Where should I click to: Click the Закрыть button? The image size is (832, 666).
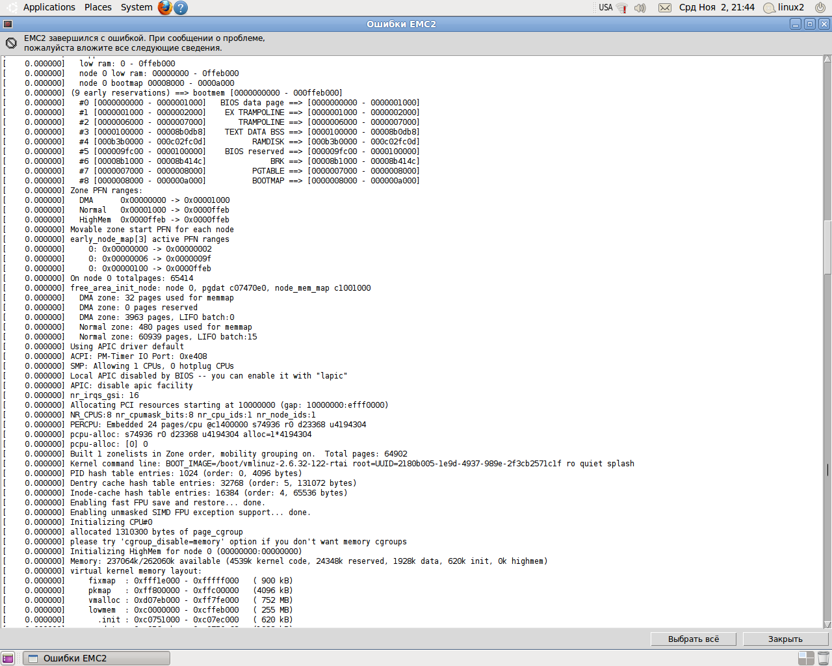785,639
